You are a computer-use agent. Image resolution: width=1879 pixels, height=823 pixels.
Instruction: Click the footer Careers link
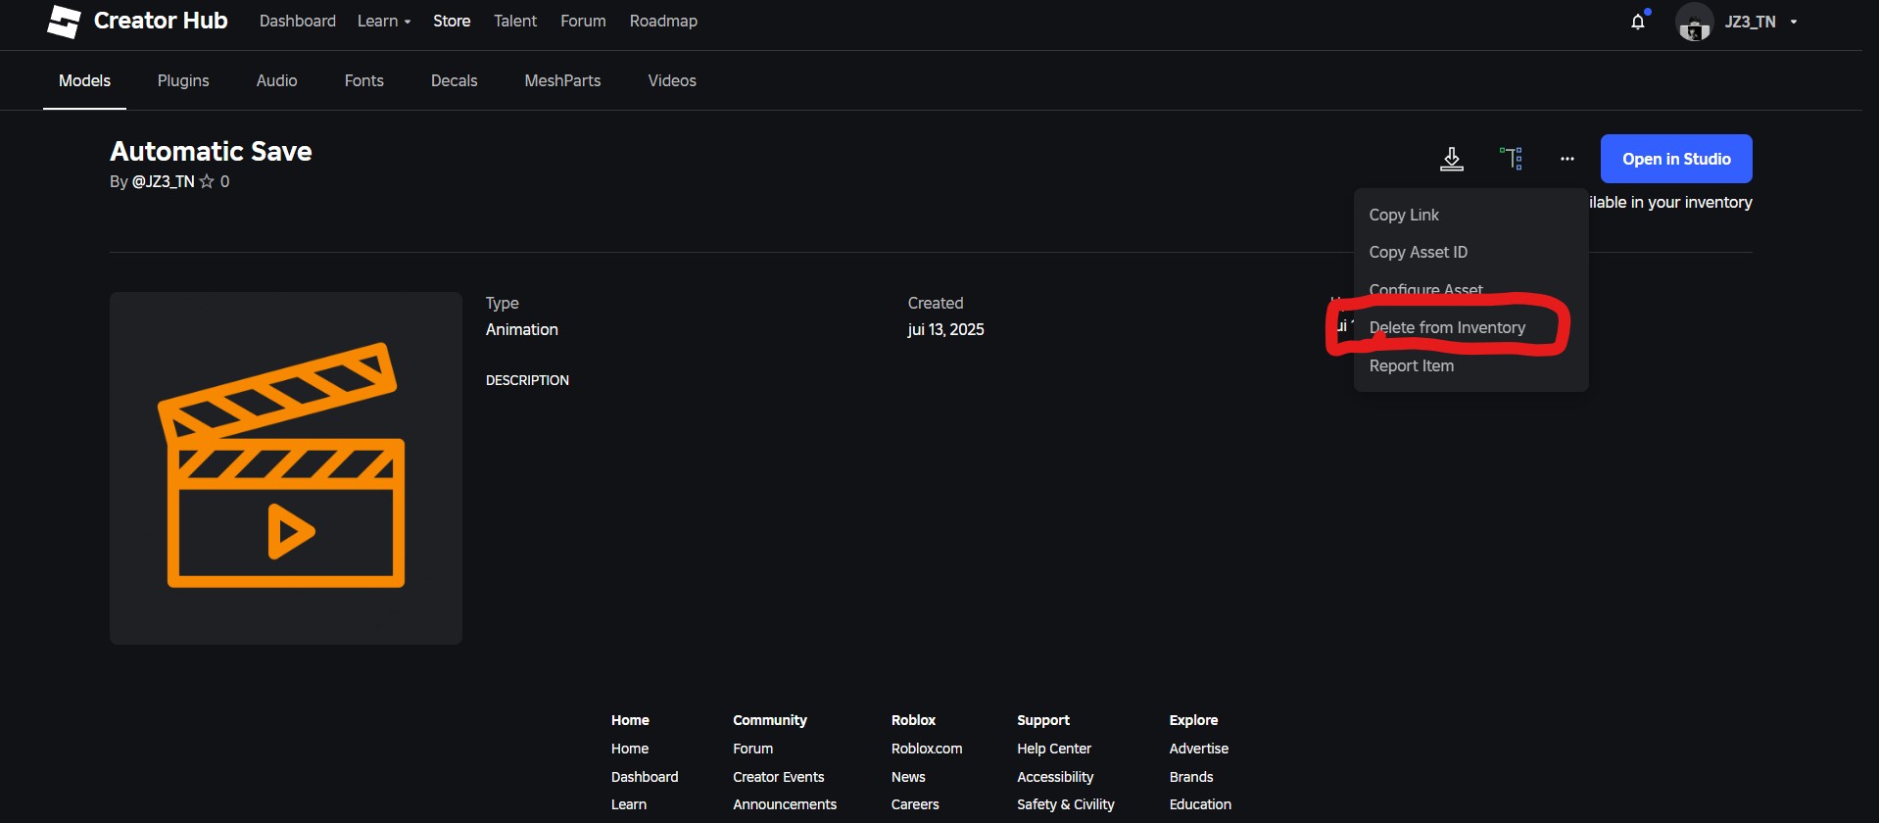point(915,804)
